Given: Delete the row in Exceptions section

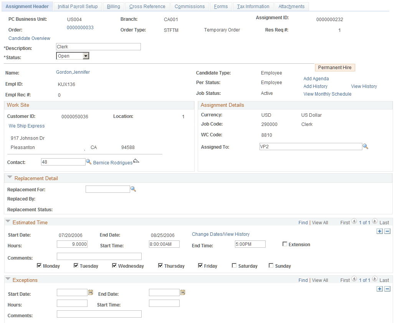Looking at the screenshot, I should click(387, 289).
